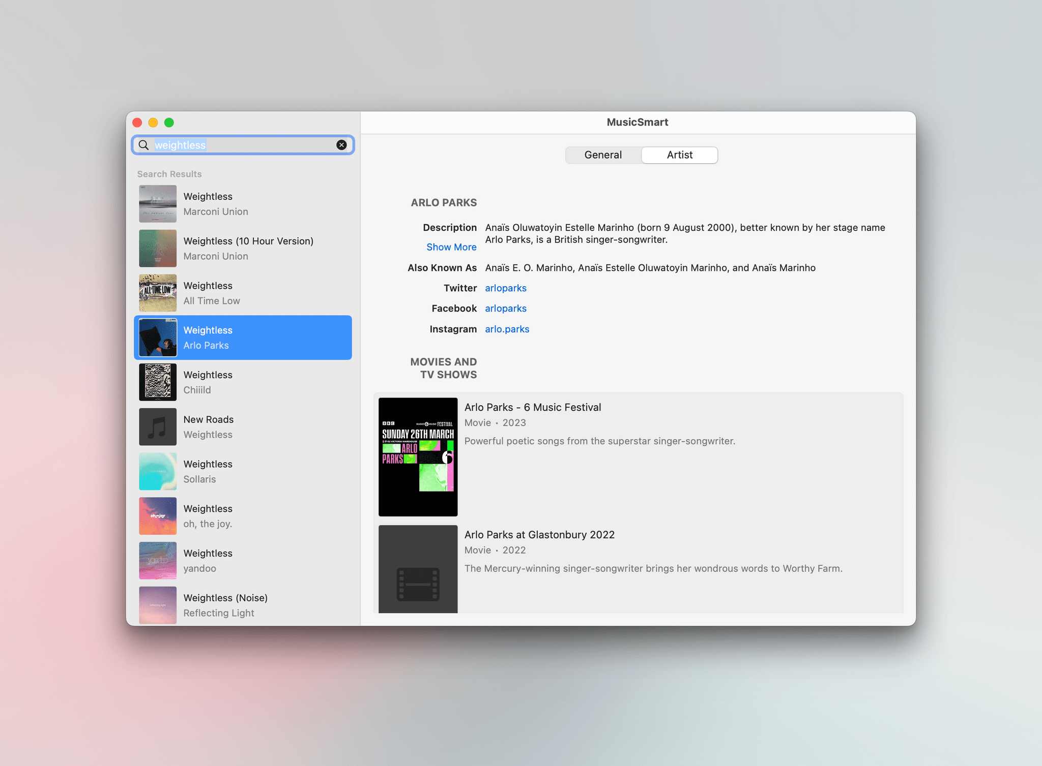Select Sollaris album artwork thumbnail
Viewport: 1042px width, 766px height.
point(158,472)
